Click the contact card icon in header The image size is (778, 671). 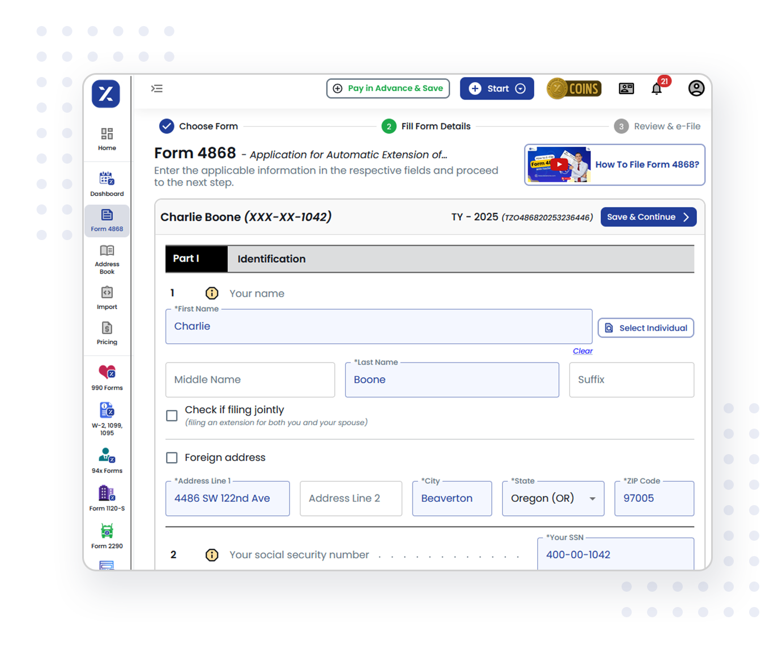point(626,88)
